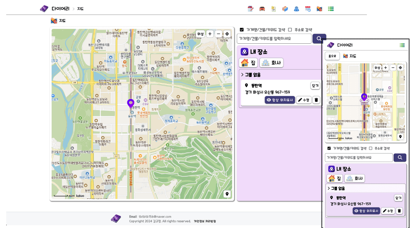The image size is (413, 228).
Task: Toggle 가게명/건물/키워드 검색 checkbox above desktop search
Action: click(x=242, y=30)
